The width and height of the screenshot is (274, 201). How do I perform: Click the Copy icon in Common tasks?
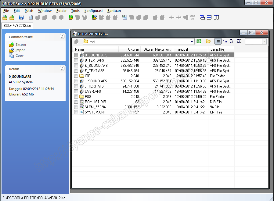click(x=11, y=56)
